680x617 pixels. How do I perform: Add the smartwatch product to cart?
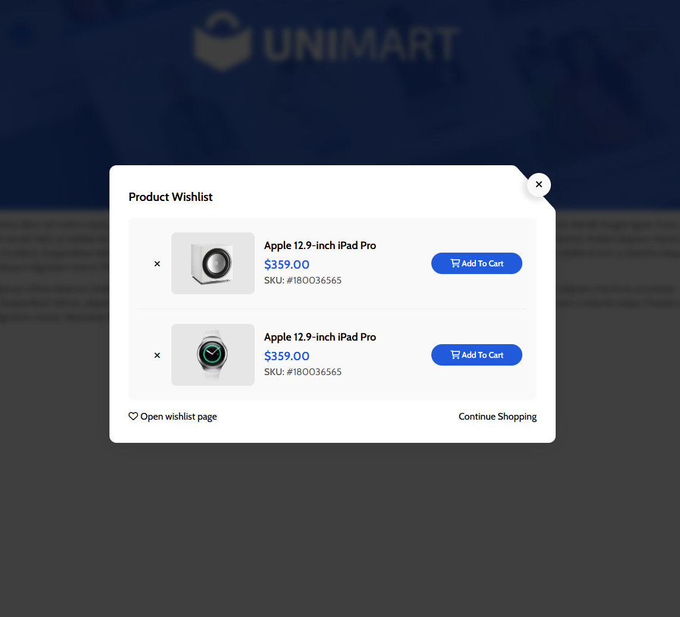(x=477, y=354)
